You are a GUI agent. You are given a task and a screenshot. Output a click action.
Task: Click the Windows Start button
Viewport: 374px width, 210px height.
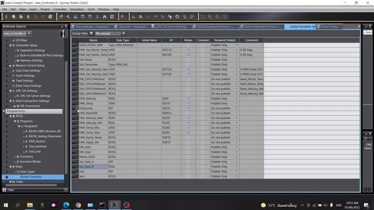click(x=6, y=205)
